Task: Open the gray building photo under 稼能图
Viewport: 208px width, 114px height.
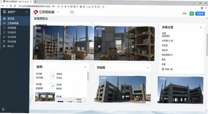Action: 122,89
